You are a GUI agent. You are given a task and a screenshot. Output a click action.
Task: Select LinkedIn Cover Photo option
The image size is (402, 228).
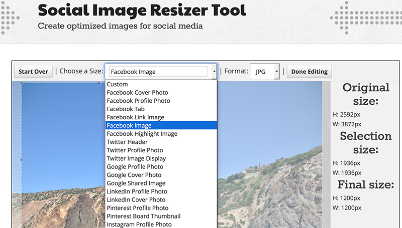pos(161,199)
